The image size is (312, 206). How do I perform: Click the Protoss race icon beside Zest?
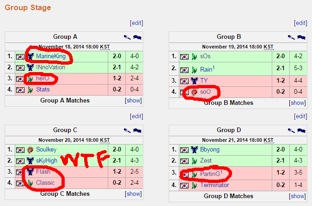(x=195, y=161)
